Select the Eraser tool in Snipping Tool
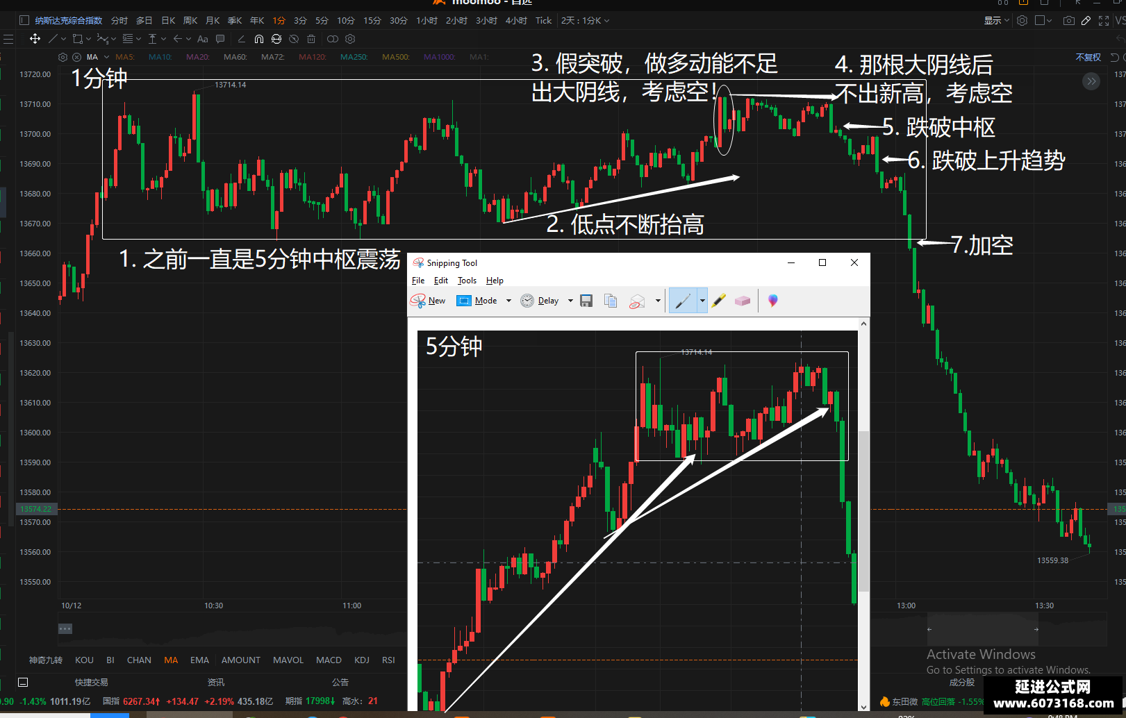1126x718 pixels. click(743, 301)
